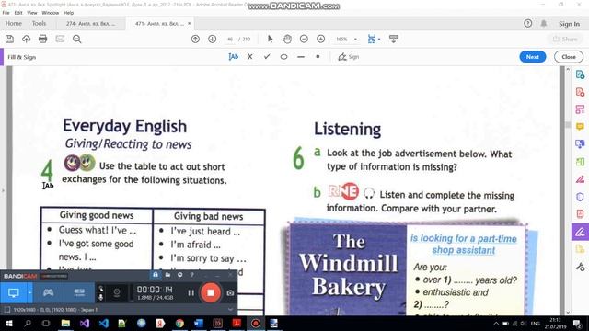Viewport: 589px width, 331px height.
Task: Open the Comment tool in right pane
Action: (580, 127)
